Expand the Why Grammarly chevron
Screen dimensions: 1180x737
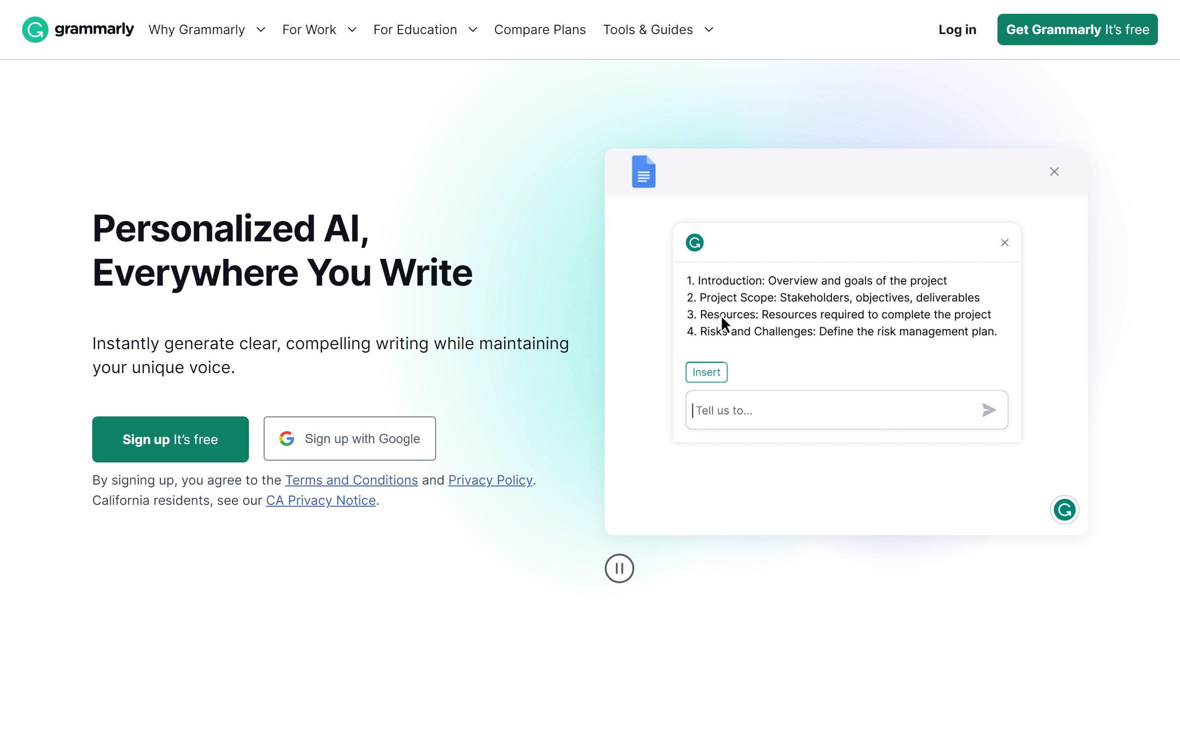tap(261, 30)
